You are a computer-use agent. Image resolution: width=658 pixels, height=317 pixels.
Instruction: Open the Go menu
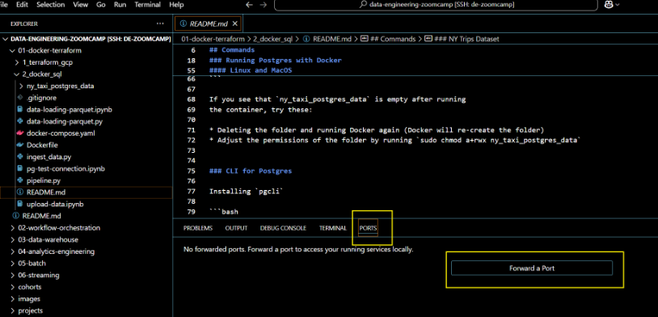pyautogui.click(x=101, y=5)
